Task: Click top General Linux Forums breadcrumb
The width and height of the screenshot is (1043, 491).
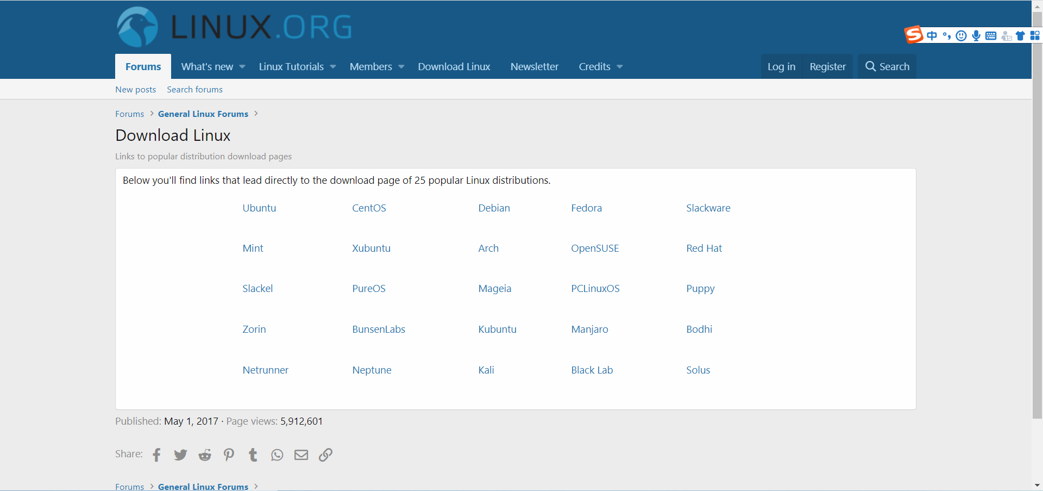Action: [203, 114]
